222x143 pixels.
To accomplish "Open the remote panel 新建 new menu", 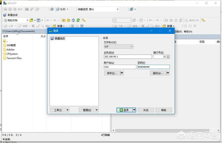I will (169, 26).
